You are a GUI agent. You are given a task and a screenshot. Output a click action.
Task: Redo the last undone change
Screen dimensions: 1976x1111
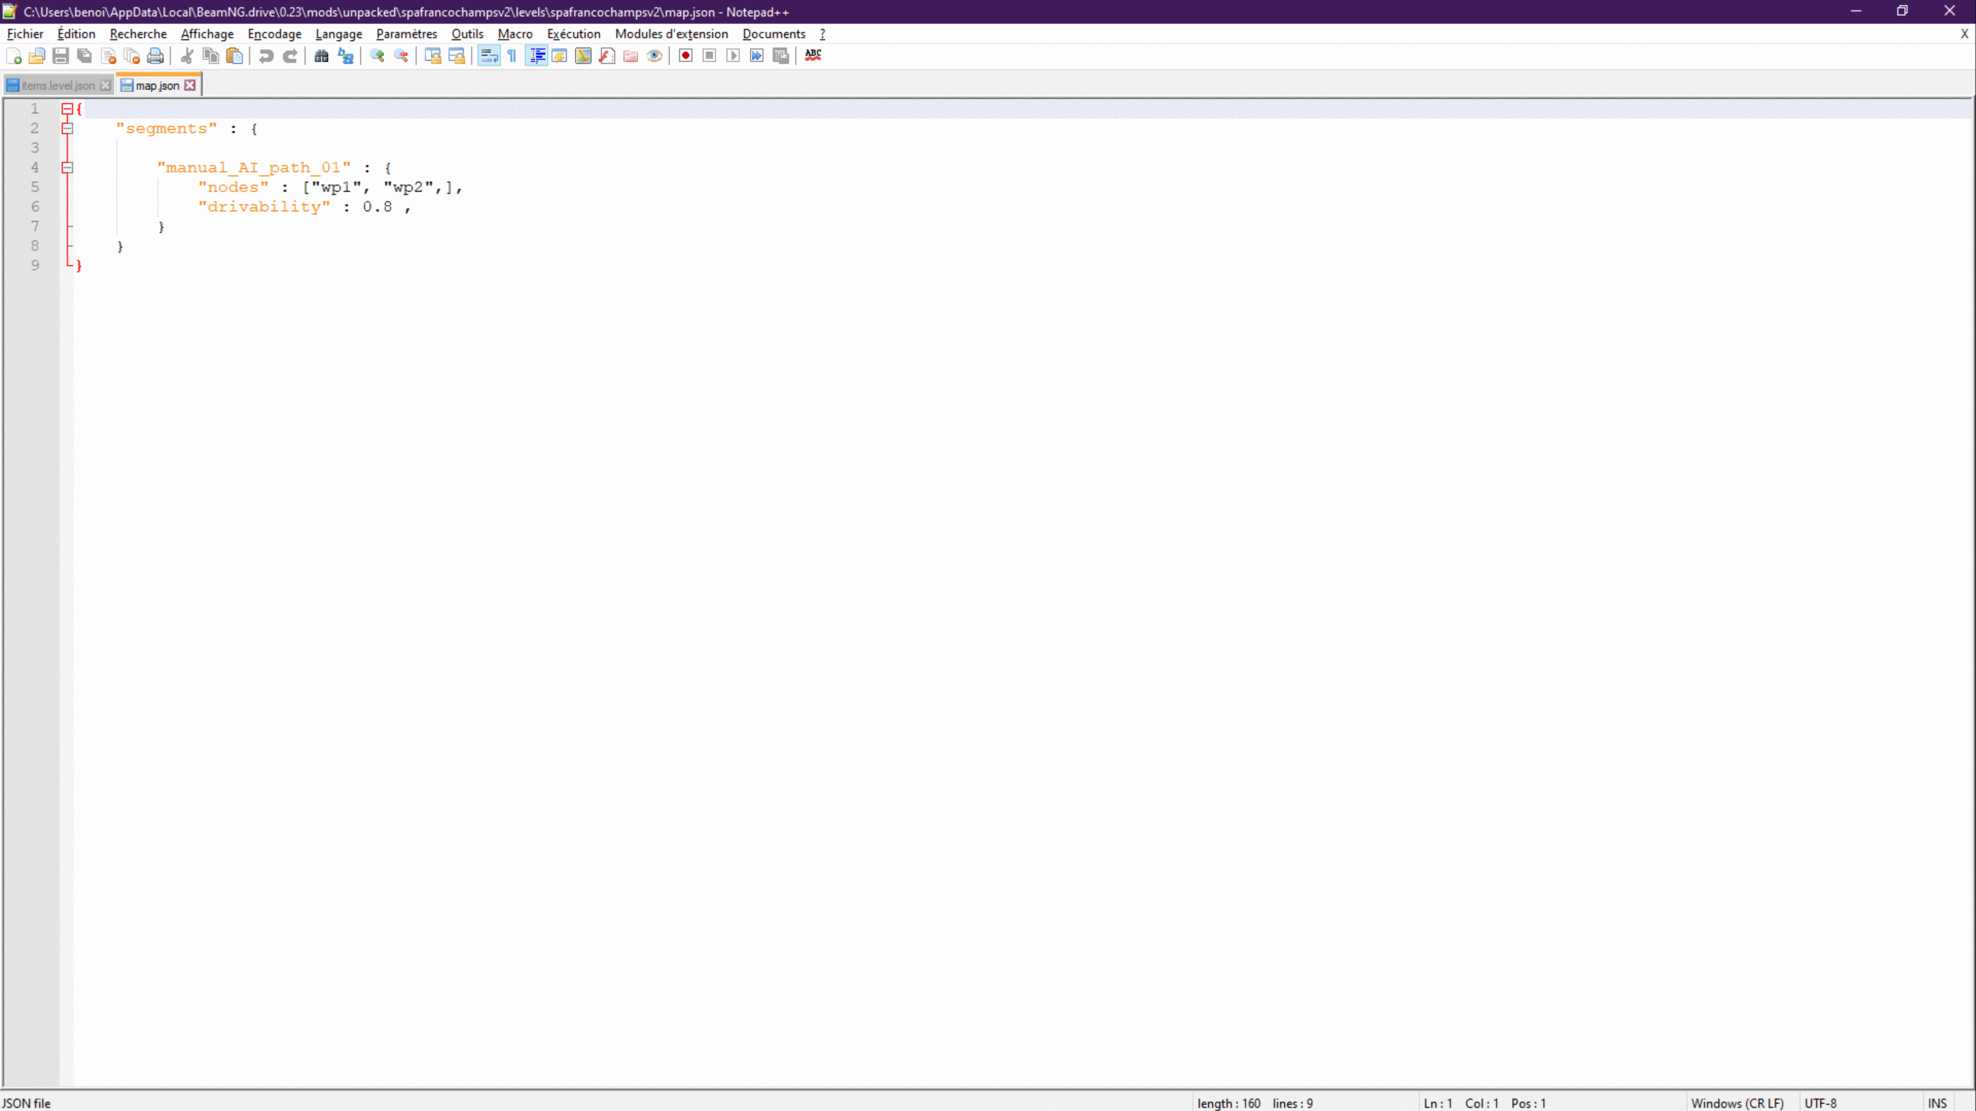click(290, 56)
